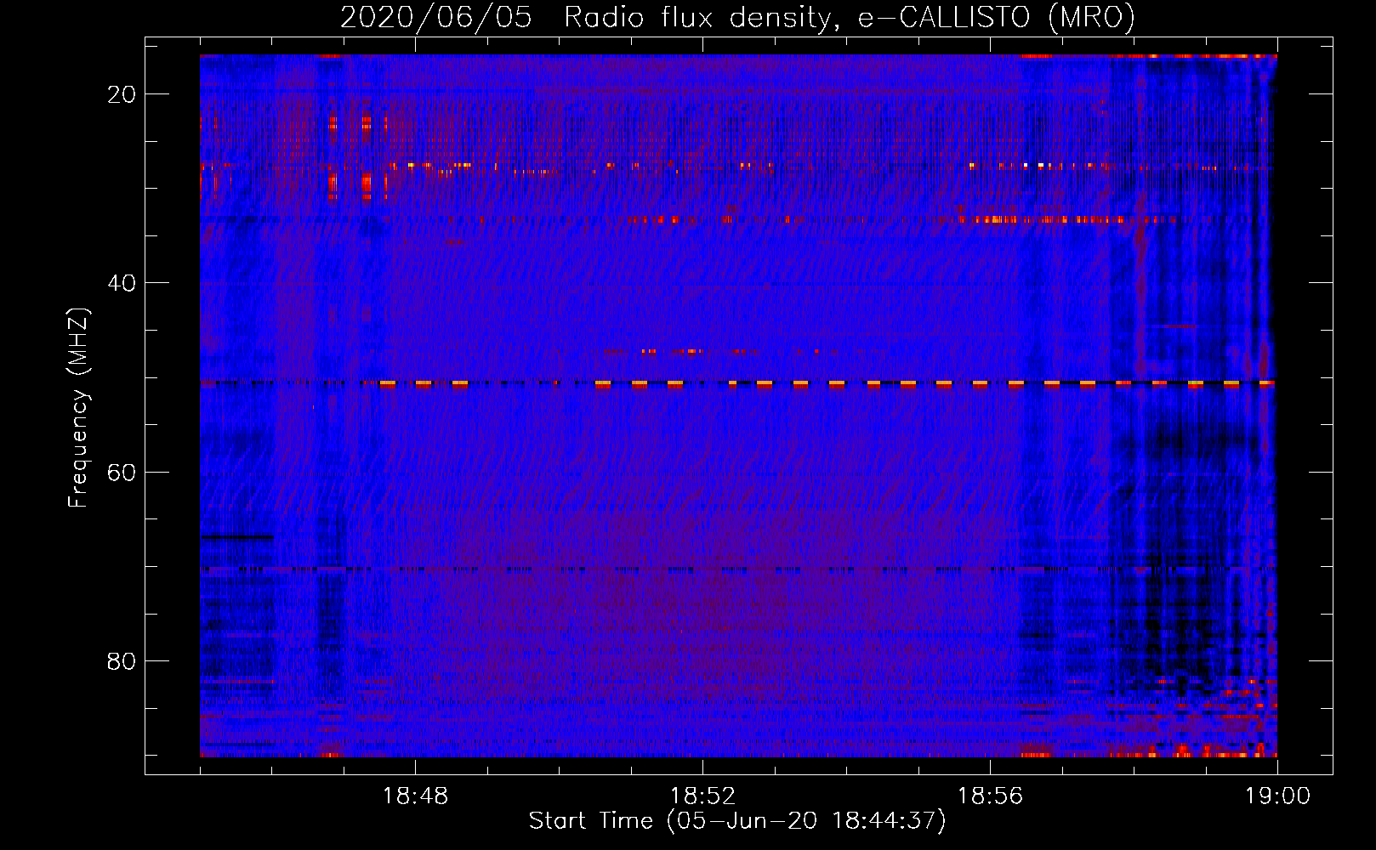The width and height of the screenshot is (1376, 850).
Task: Click the '60' frequency tick label
Action: [122, 472]
